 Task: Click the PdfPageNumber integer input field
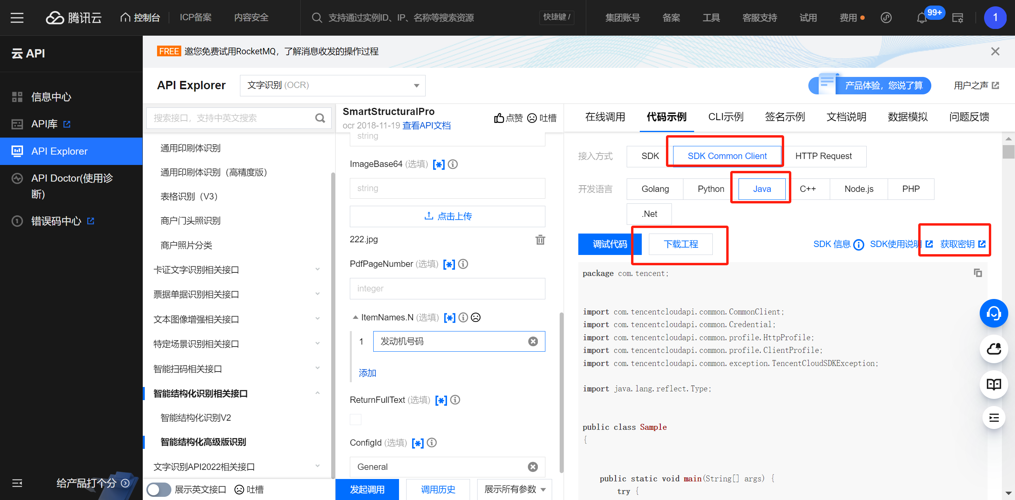[x=447, y=289]
